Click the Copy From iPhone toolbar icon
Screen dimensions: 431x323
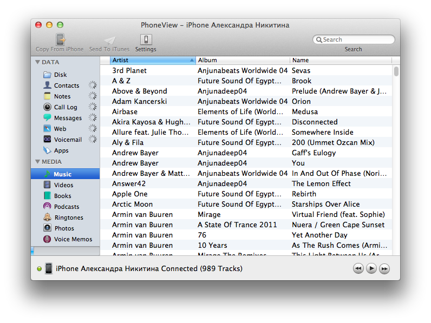click(x=60, y=40)
